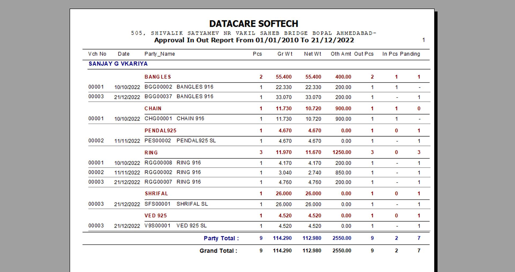Click voucher 00003 in BGG00037 row
515x272 pixels.
(96, 96)
